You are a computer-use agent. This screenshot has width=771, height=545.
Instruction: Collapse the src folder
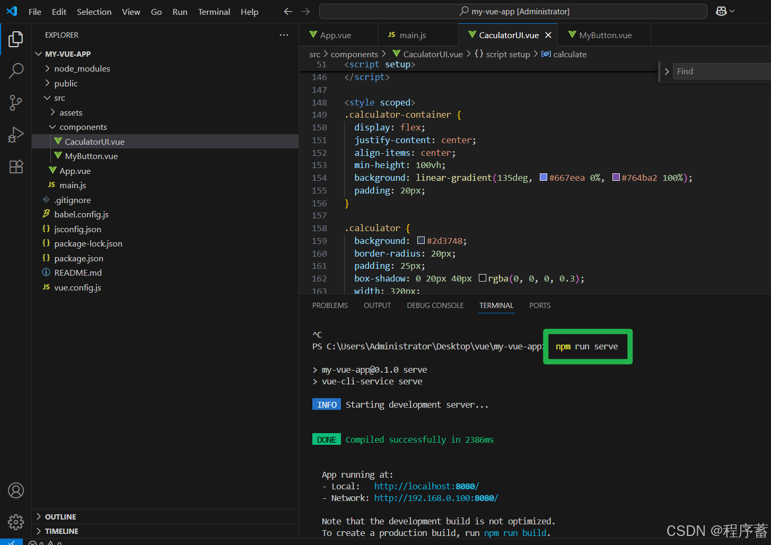pos(165,98)
